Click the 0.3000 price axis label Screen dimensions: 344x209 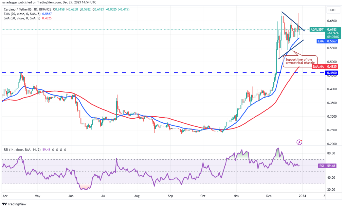[x=332, y=116]
